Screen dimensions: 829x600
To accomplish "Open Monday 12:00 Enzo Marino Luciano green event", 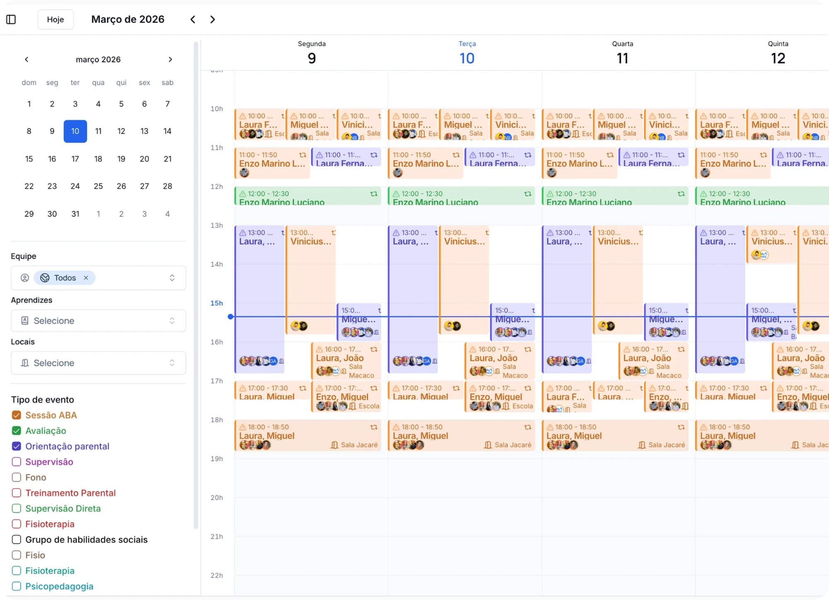I will [x=308, y=196].
